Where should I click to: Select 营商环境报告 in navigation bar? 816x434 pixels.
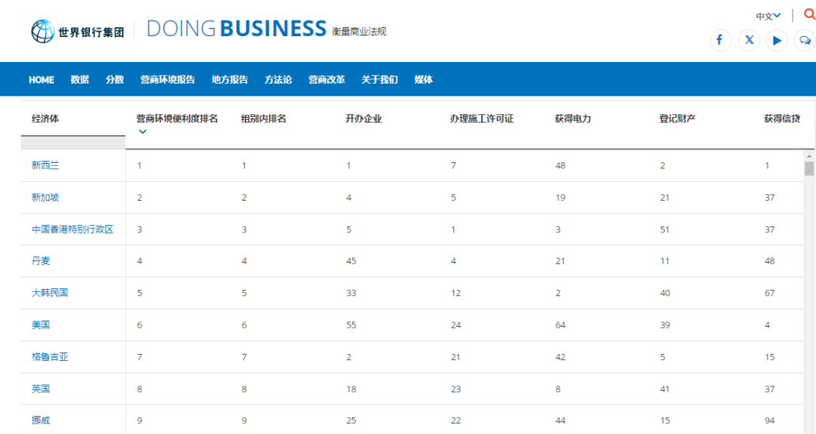tap(168, 79)
